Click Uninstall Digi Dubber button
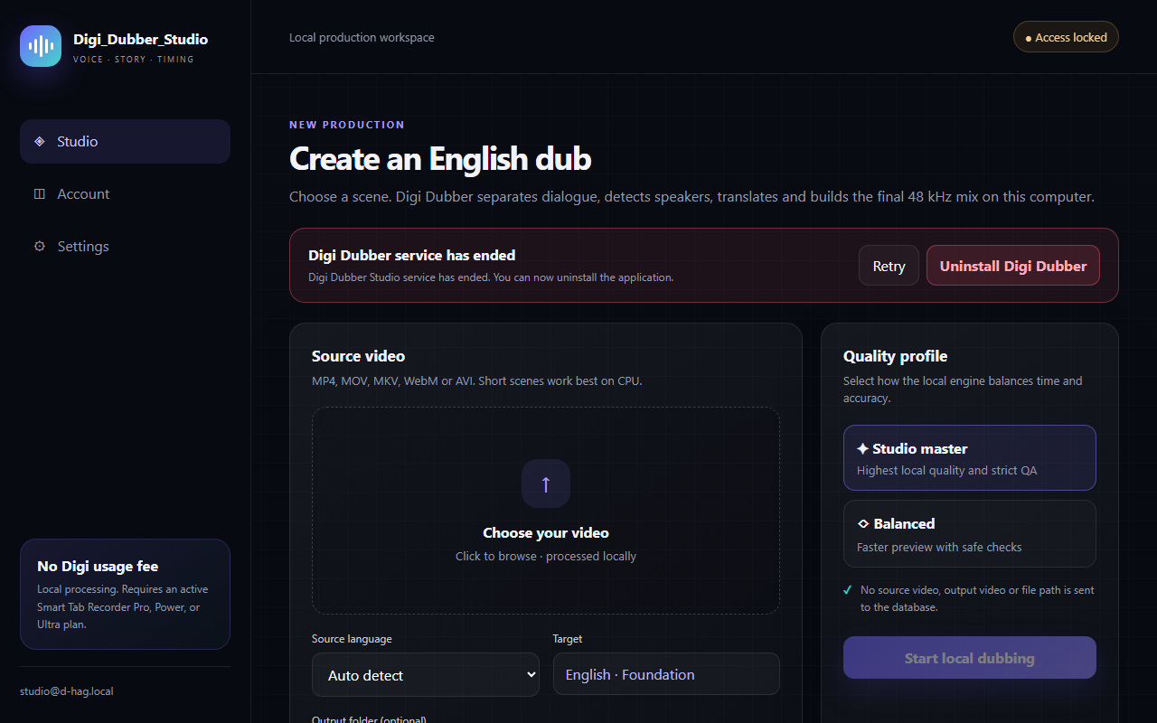Image resolution: width=1157 pixels, height=723 pixels. tap(1013, 266)
